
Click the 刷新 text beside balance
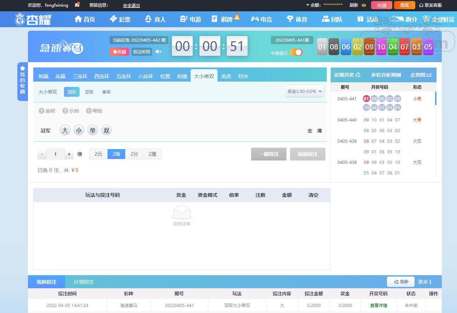tap(354, 5)
